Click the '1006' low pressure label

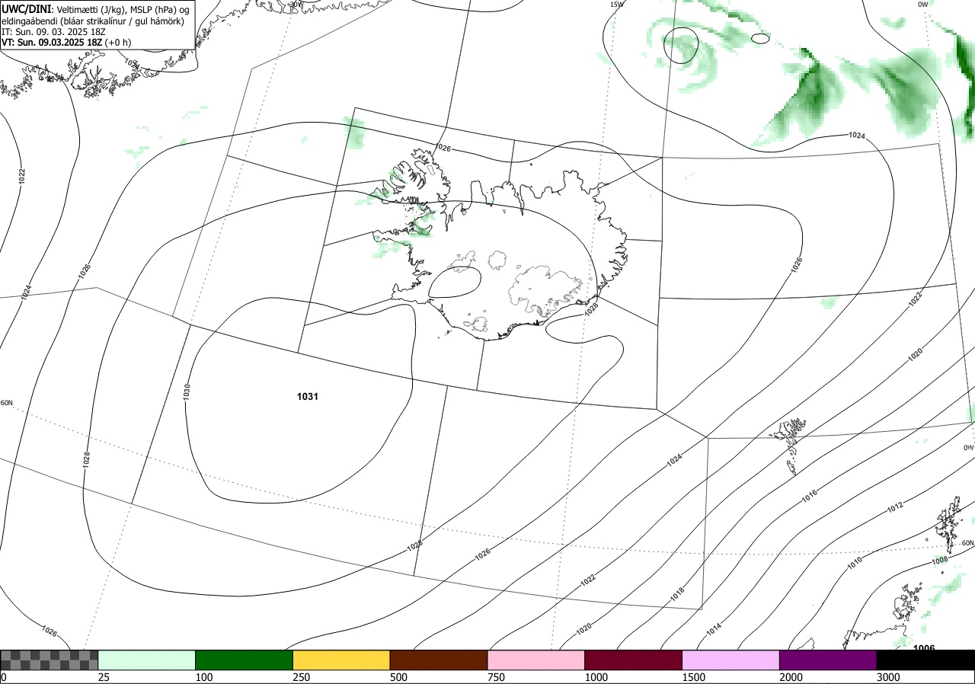[x=924, y=647]
